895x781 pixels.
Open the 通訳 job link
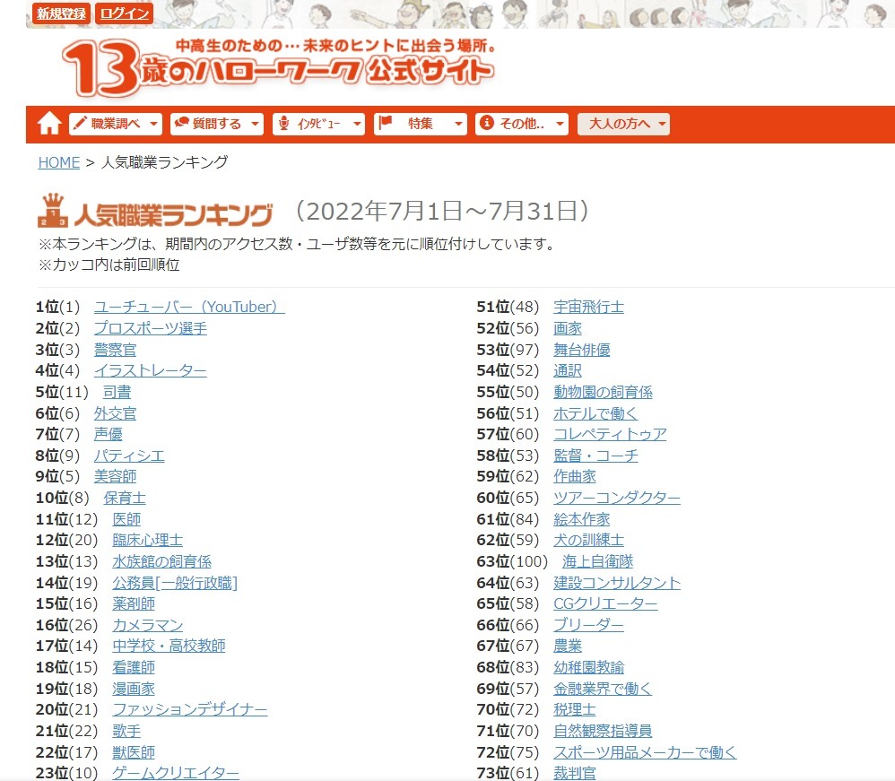point(568,371)
